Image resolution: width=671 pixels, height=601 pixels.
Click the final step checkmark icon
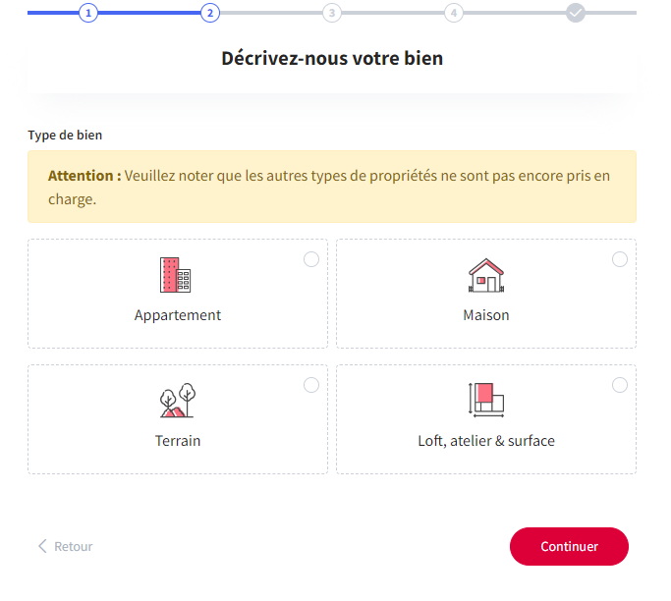pyautogui.click(x=576, y=13)
